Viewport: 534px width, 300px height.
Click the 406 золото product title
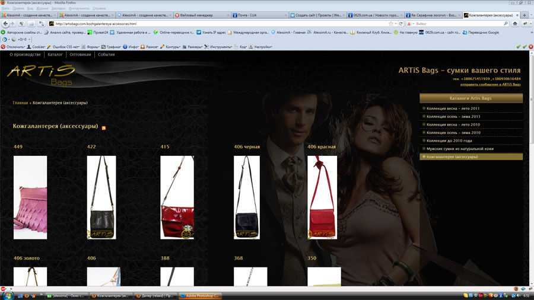(x=27, y=258)
